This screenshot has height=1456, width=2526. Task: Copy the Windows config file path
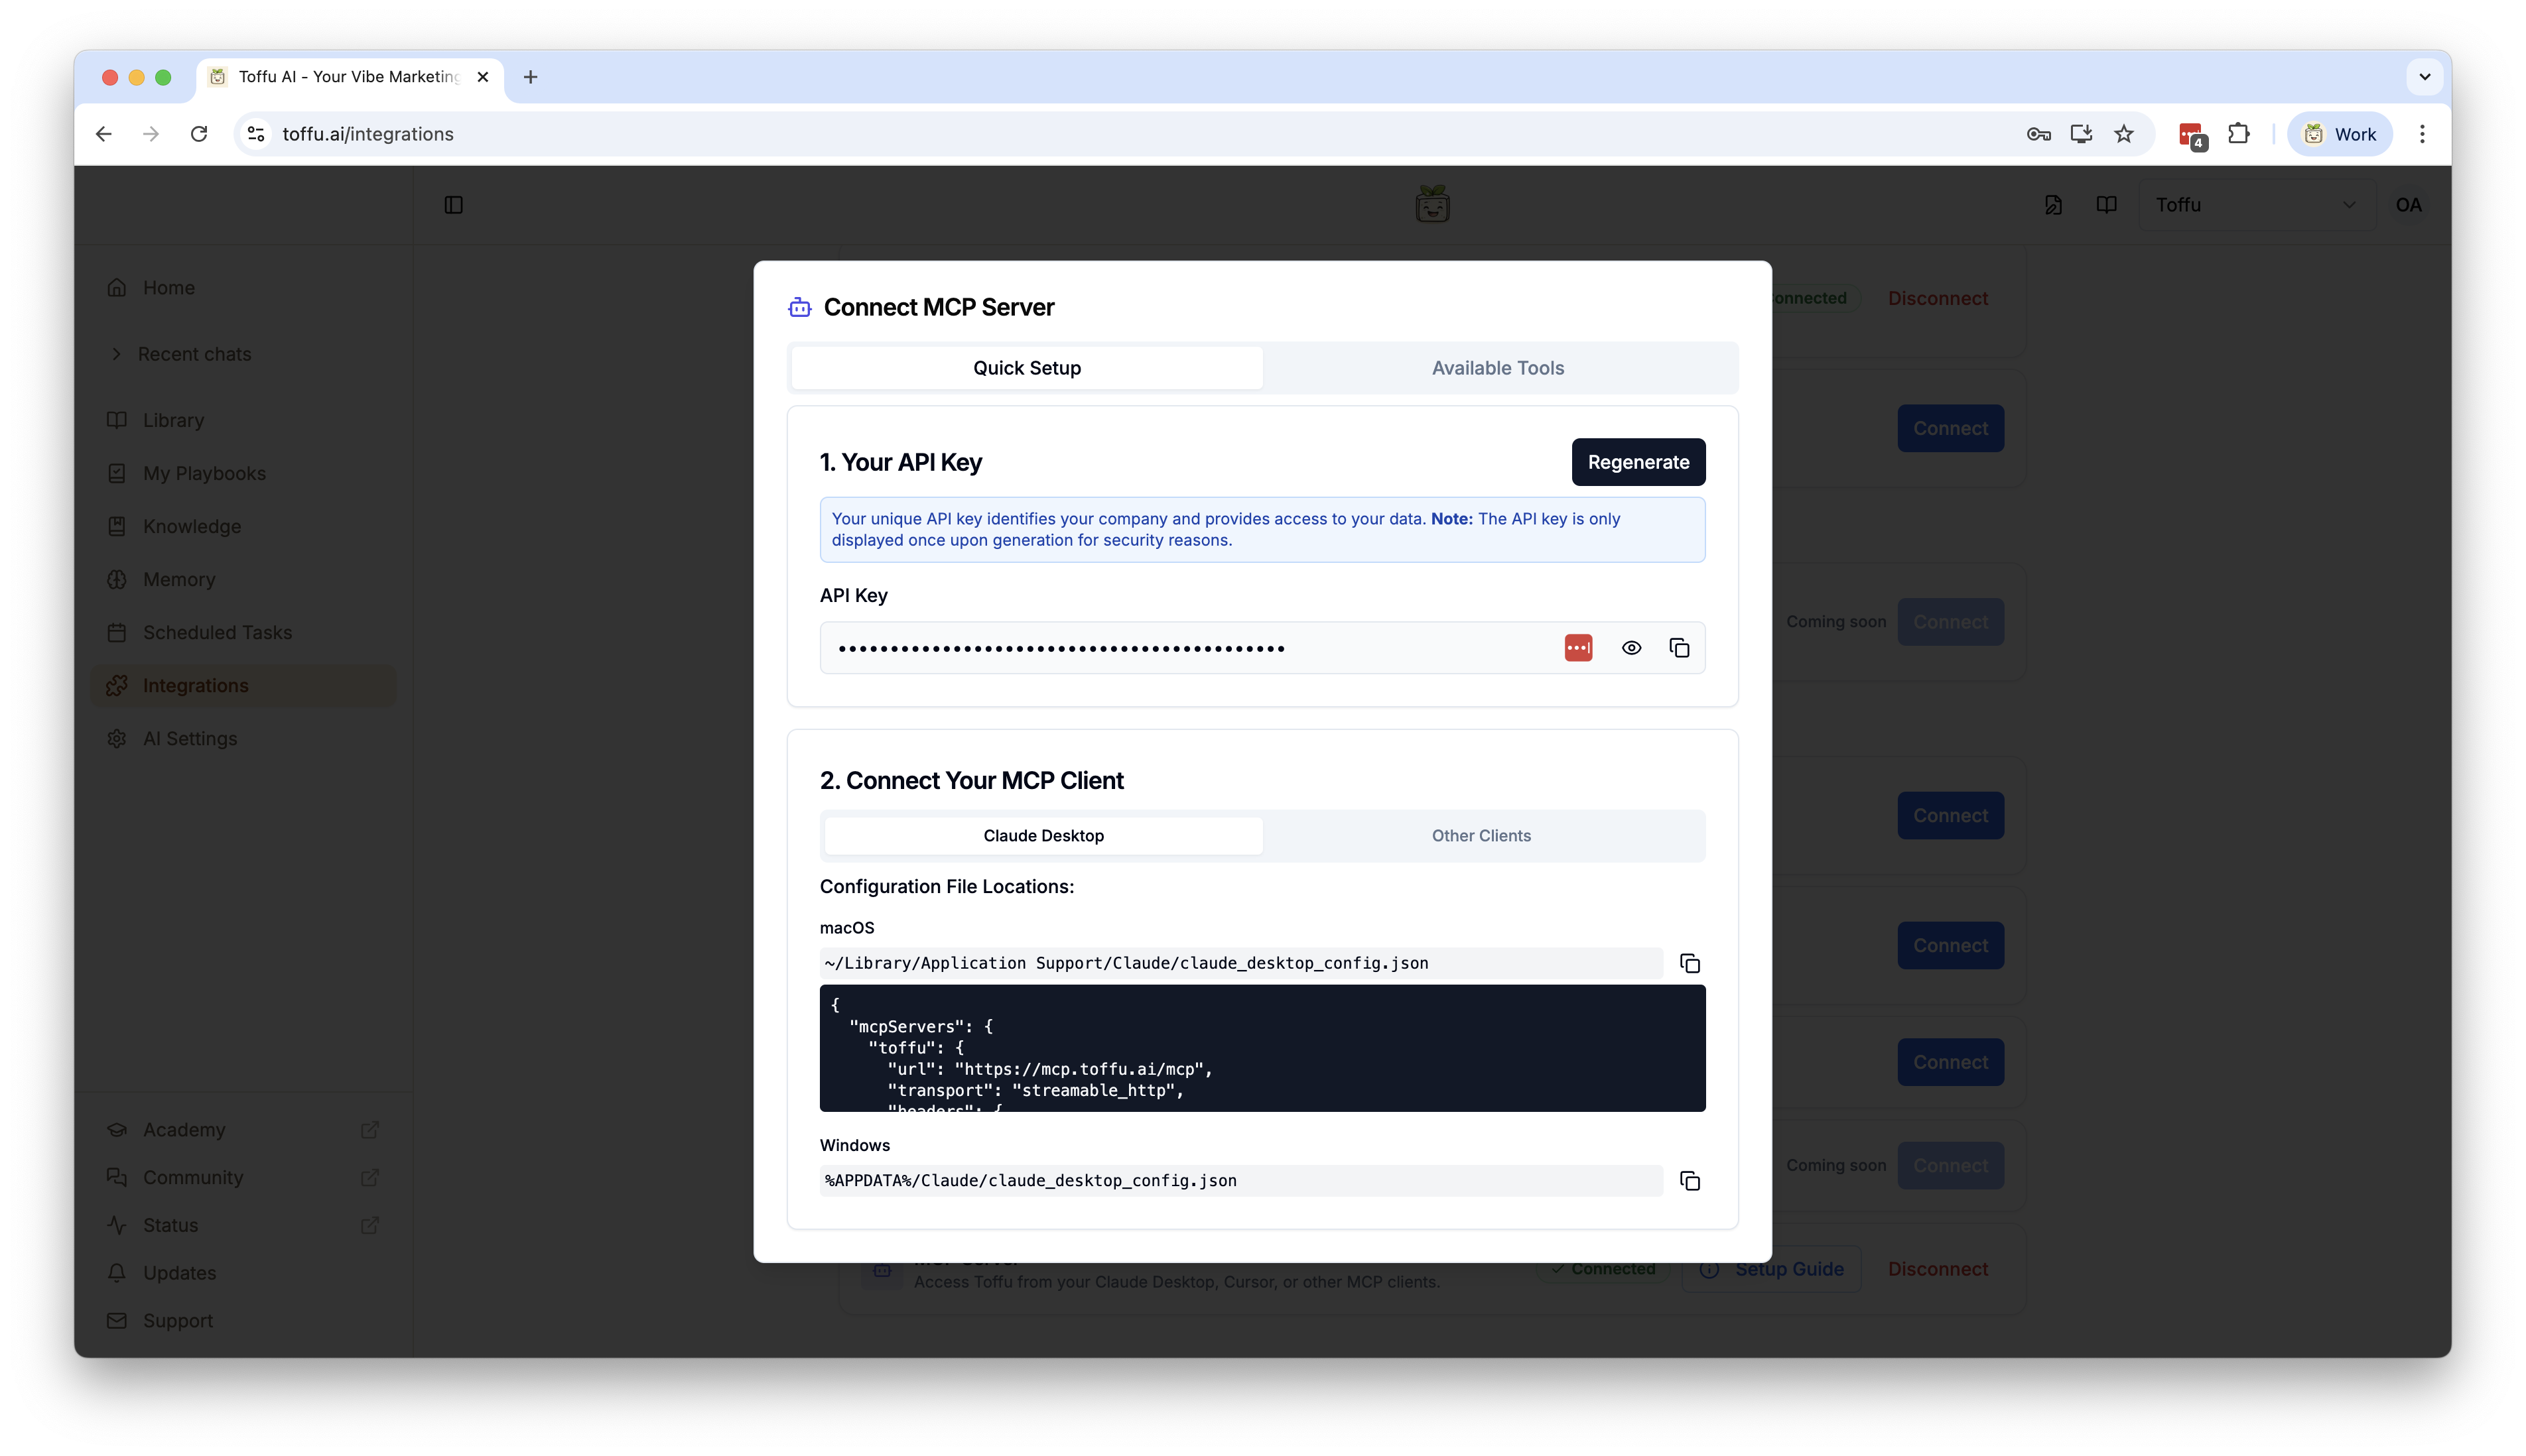pyautogui.click(x=1690, y=1181)
